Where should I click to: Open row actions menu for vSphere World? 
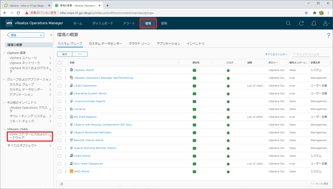[x=66, y=70]
